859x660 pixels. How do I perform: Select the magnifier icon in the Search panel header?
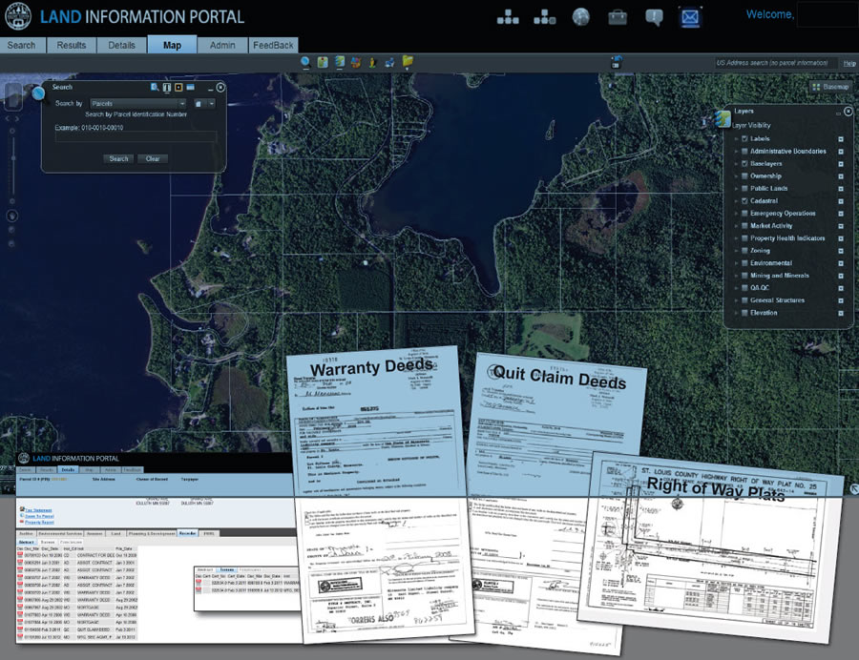click(155, 87)
